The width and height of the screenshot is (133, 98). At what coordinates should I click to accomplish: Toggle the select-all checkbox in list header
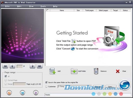[47, 10]
